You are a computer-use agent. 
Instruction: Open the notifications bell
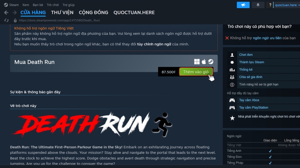point(258,5)
